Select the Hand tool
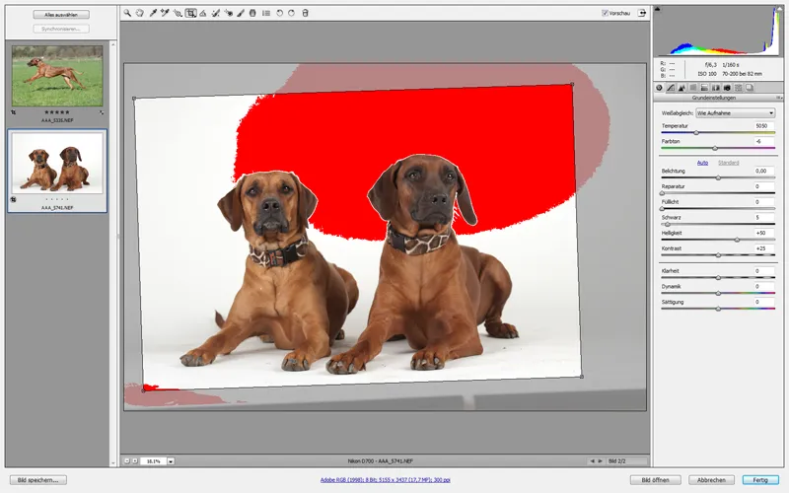The image size is (789, 493). pos(139,13)
